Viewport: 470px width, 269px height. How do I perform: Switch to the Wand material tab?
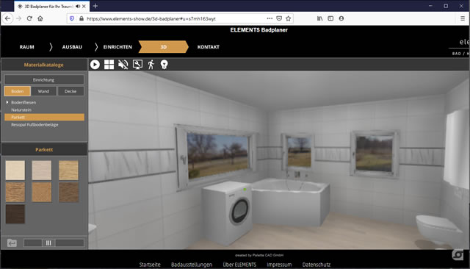pyautogui.click(x=43, y=91)
